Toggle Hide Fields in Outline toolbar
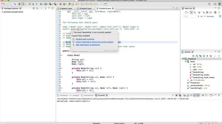Viewport: 222px width, 124px height. point(200,56)
